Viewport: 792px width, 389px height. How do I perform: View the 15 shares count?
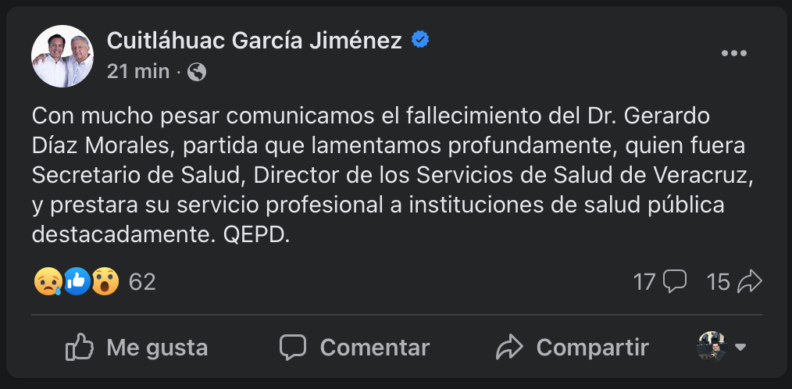718,282
